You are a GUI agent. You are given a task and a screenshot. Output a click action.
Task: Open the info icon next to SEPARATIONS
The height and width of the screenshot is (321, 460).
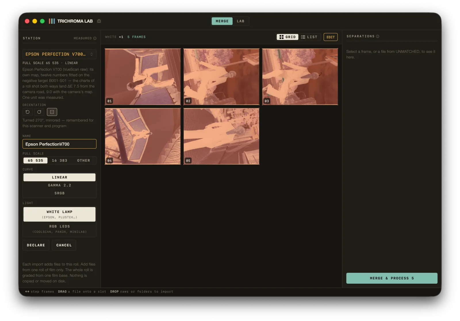377,36
